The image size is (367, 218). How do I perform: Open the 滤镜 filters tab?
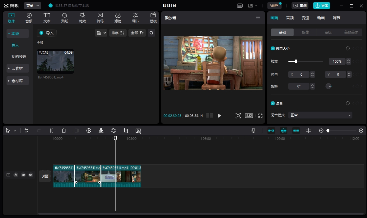click(118, 18)
